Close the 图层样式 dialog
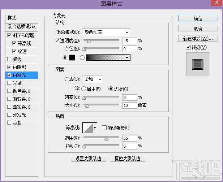This screenshot has width=223, height=182. point(216,3)
